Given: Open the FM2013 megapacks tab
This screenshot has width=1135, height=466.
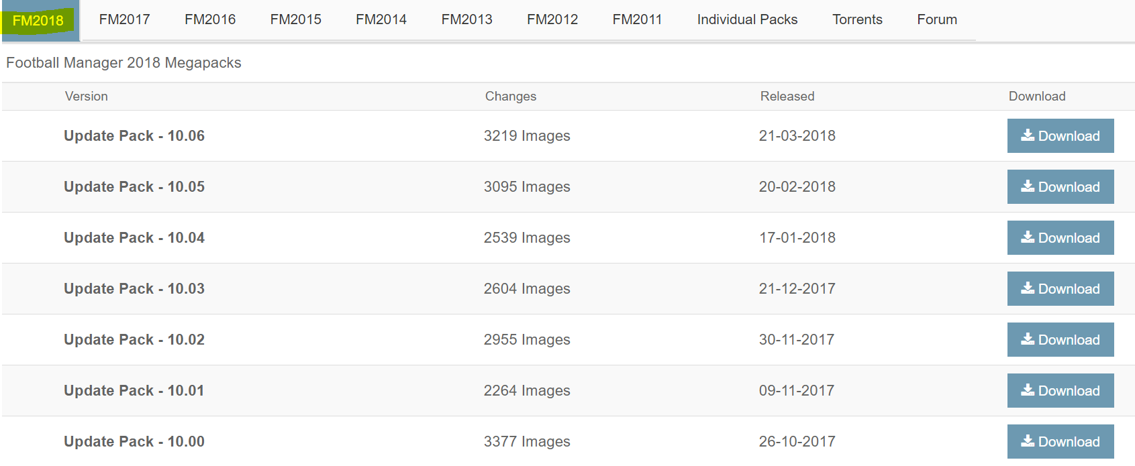Looking at the screenshot, I should click(x=466, y=19).
